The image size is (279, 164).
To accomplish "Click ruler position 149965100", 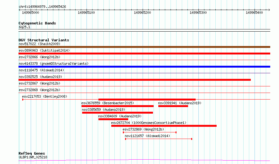I will click(x=86, y=13).
